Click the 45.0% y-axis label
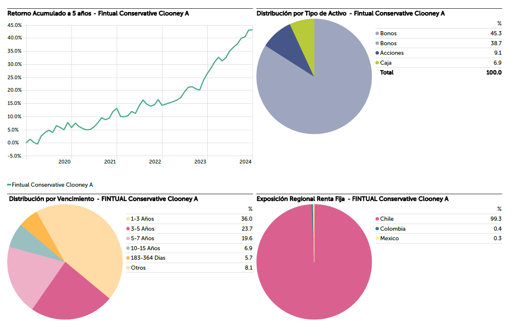This screenshot has height=334, width=515. 15,25
